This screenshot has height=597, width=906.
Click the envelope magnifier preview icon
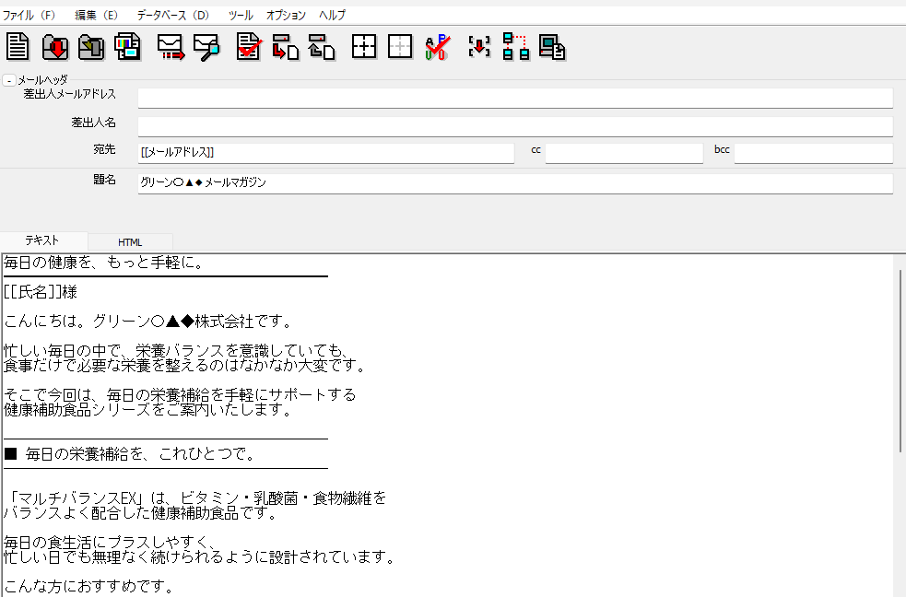coord(206,47)
